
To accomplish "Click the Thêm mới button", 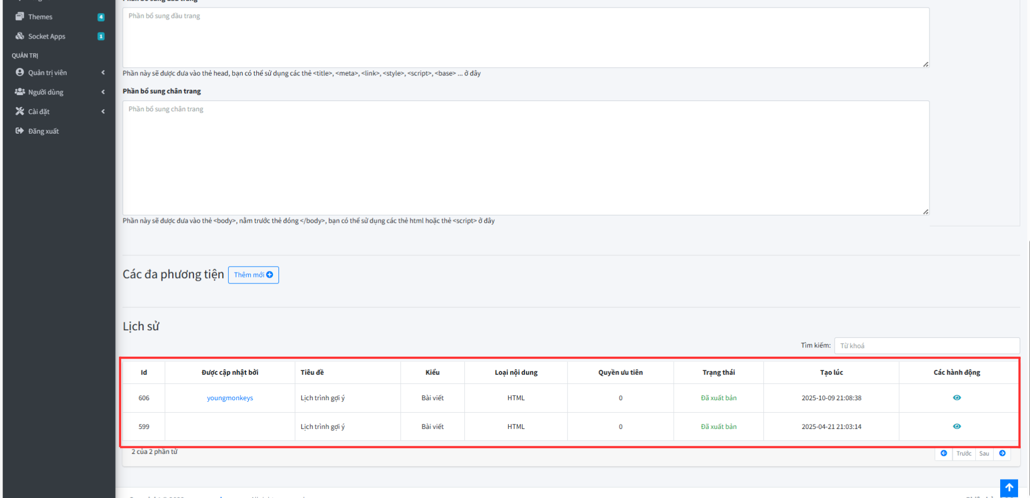I will pyautogui.click(x=253, y=275).
